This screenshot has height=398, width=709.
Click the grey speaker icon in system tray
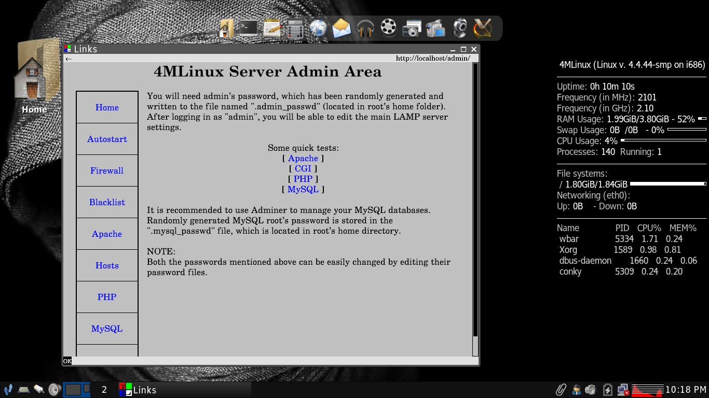pos(591,389)
